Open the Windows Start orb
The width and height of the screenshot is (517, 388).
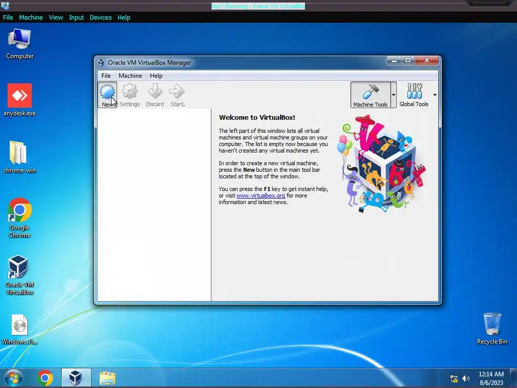[14, 378]
